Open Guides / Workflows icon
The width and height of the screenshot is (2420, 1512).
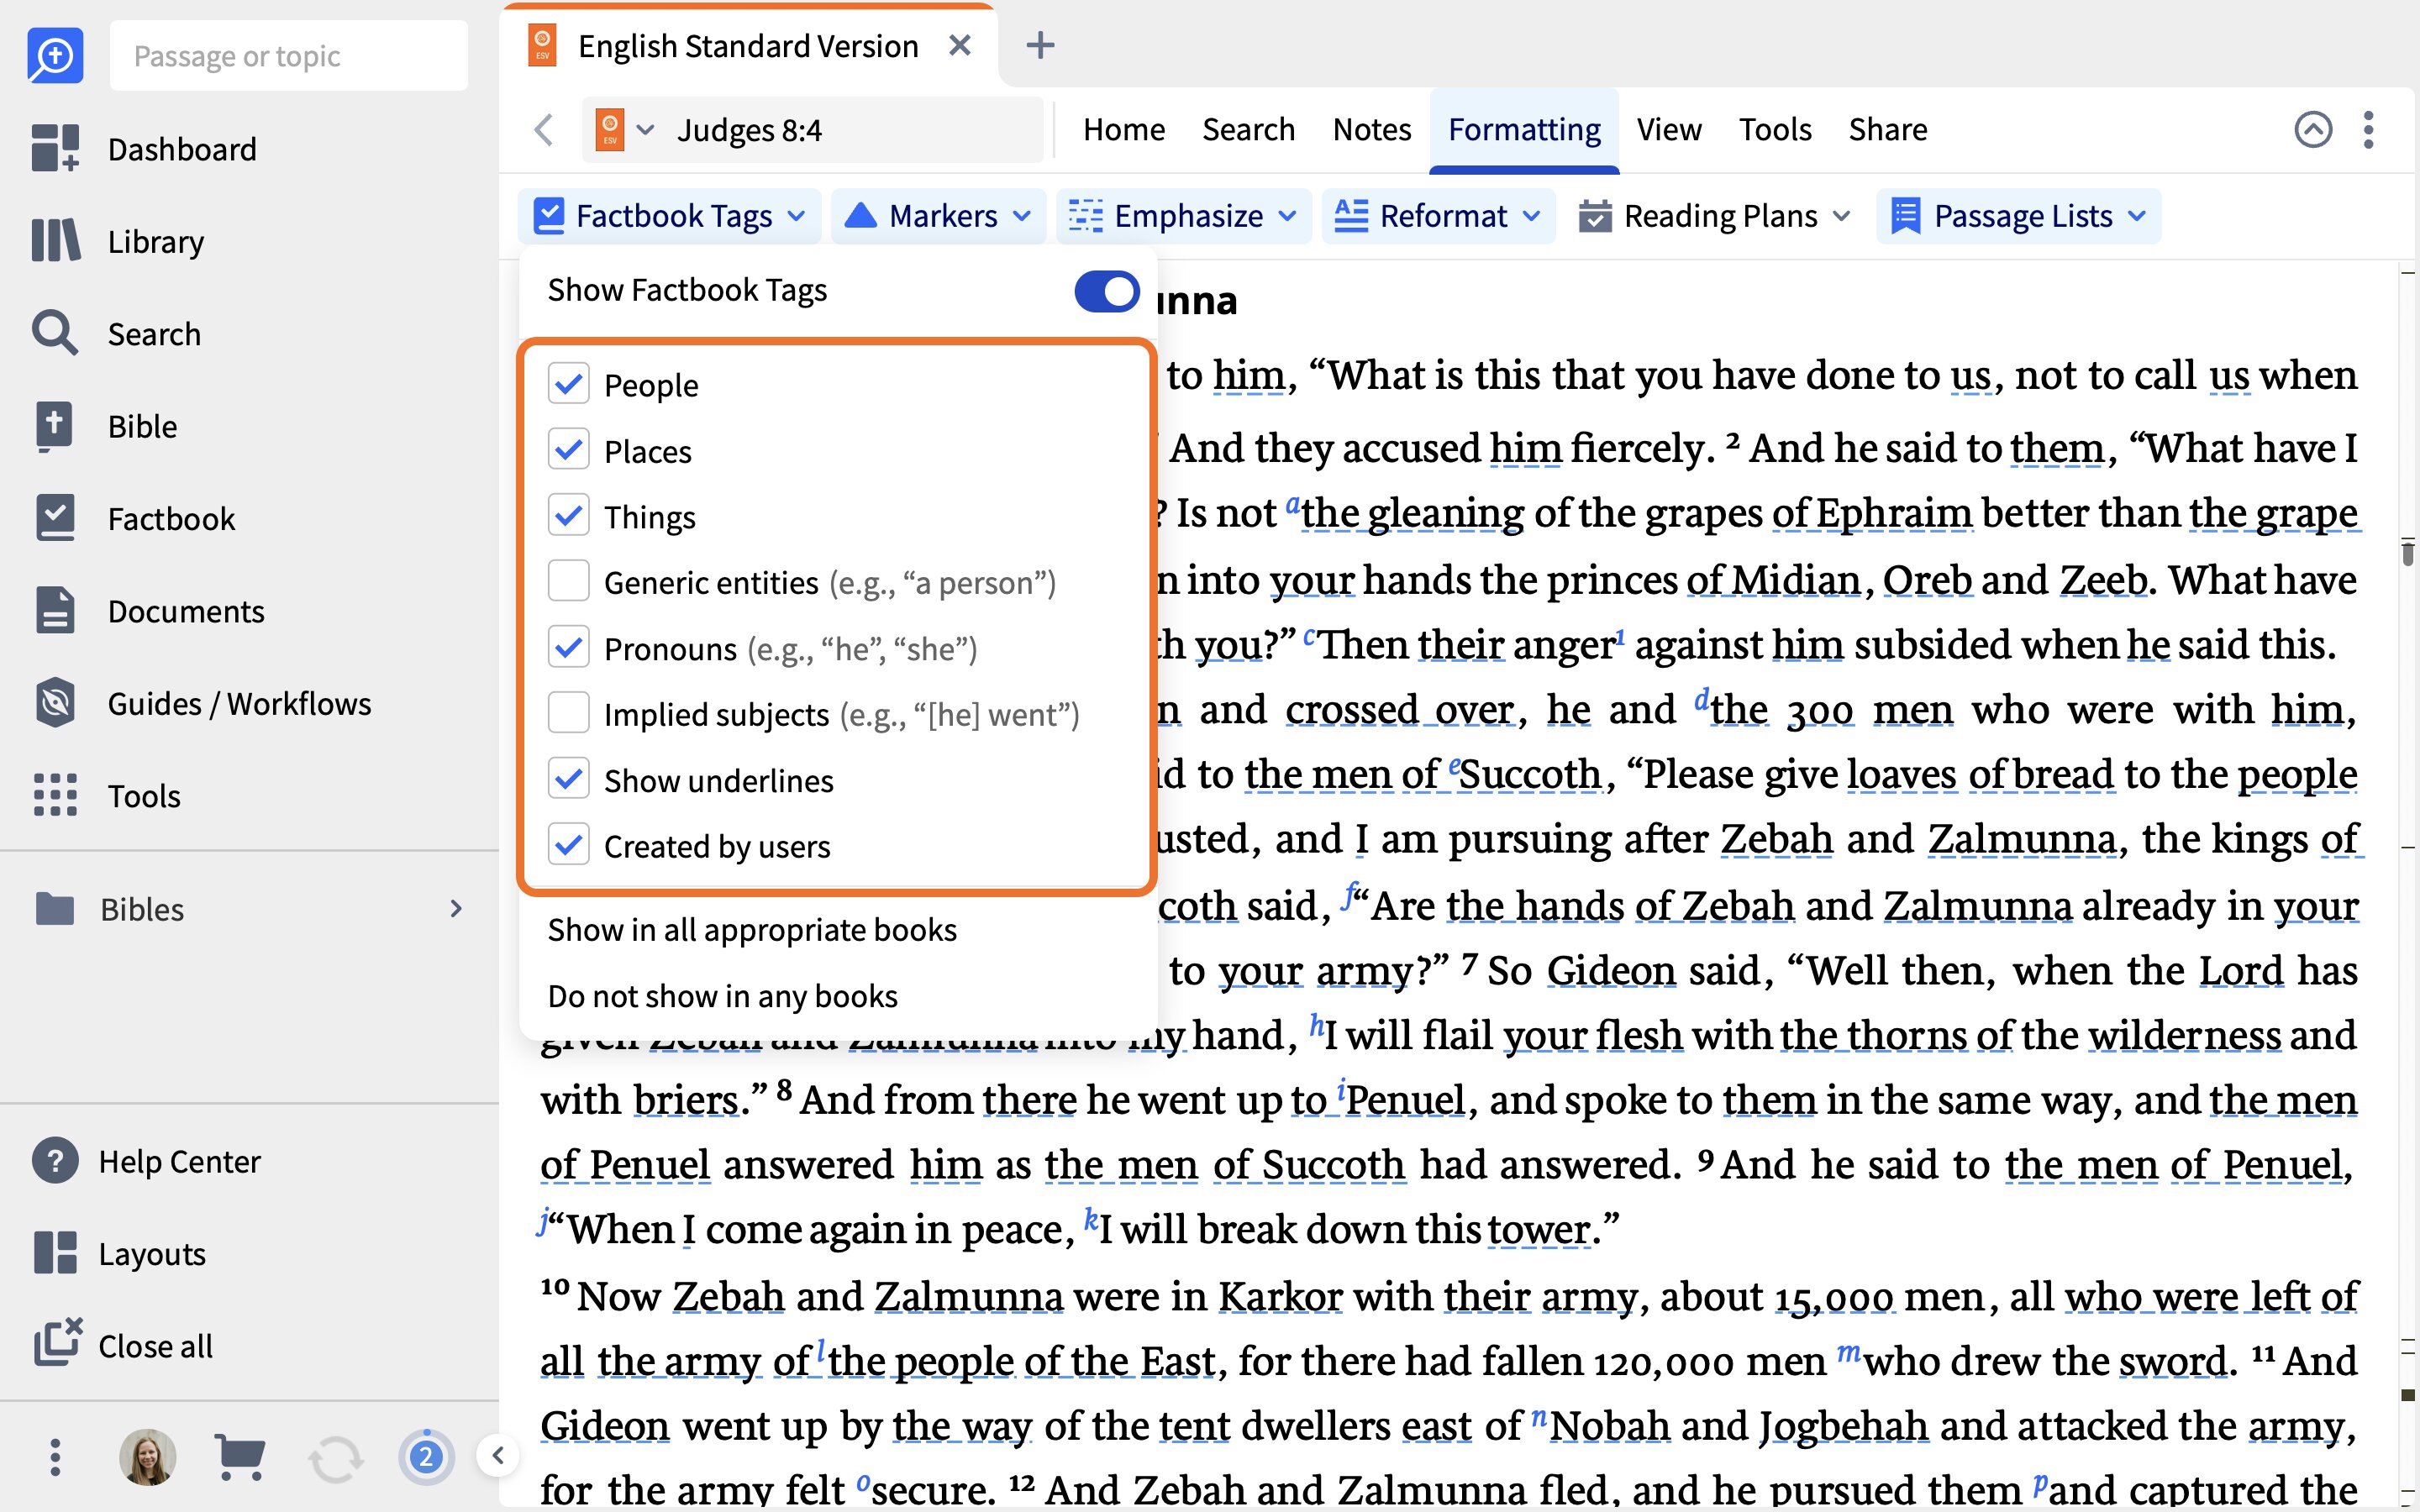pyautogui.click(x=55, y=703)
